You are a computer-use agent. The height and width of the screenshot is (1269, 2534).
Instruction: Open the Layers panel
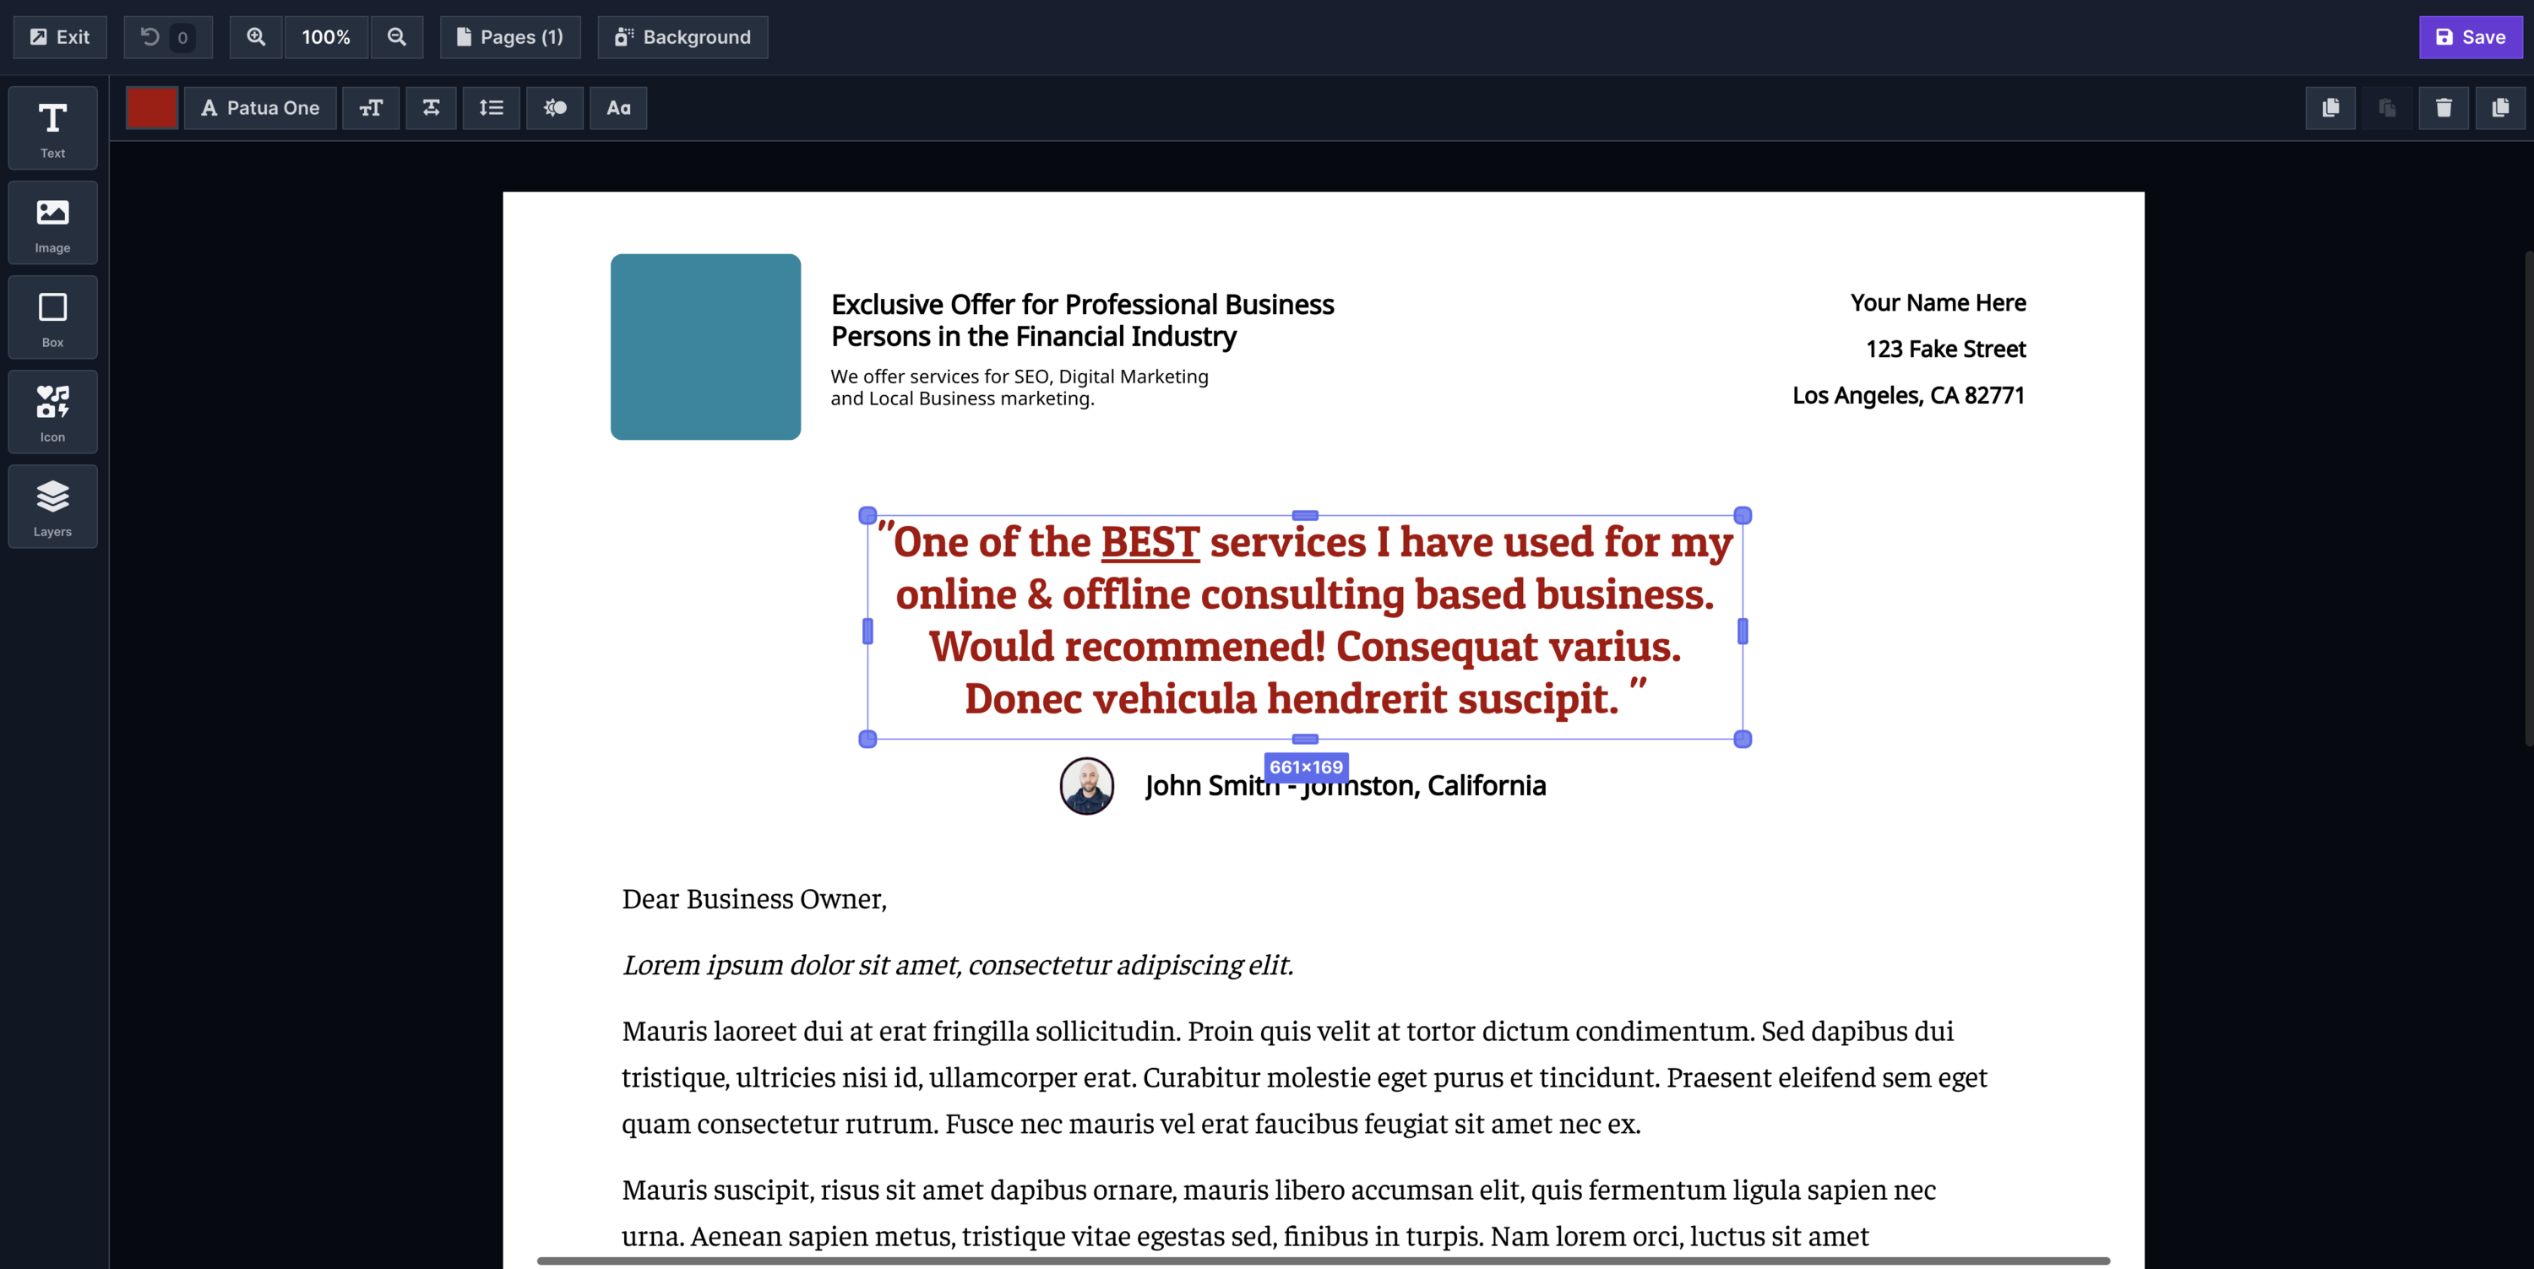pos(53,507)
